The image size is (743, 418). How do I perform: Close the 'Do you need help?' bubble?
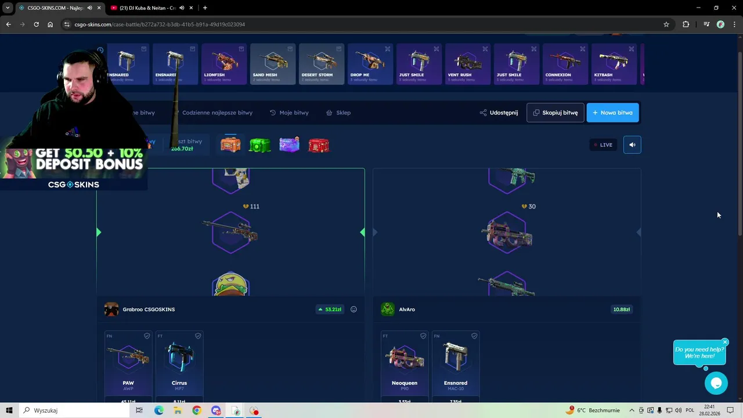(725, 342)
